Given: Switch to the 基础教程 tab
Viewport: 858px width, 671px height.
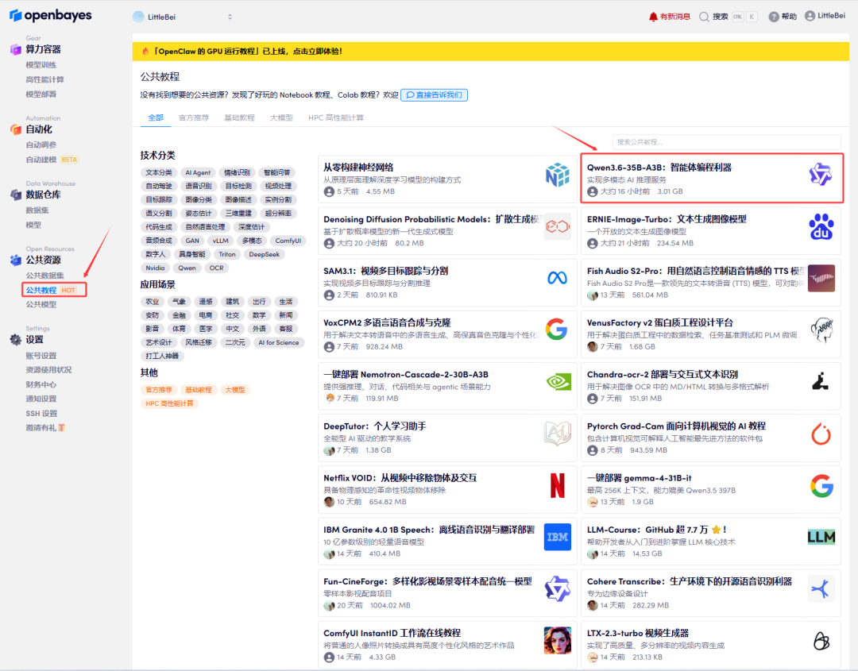Looking at the screenshot, I should pyautogui.click(x=239, y=118).
